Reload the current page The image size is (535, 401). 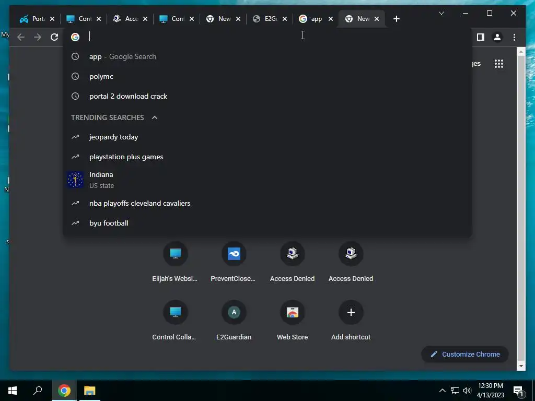(x=54, y=37)
